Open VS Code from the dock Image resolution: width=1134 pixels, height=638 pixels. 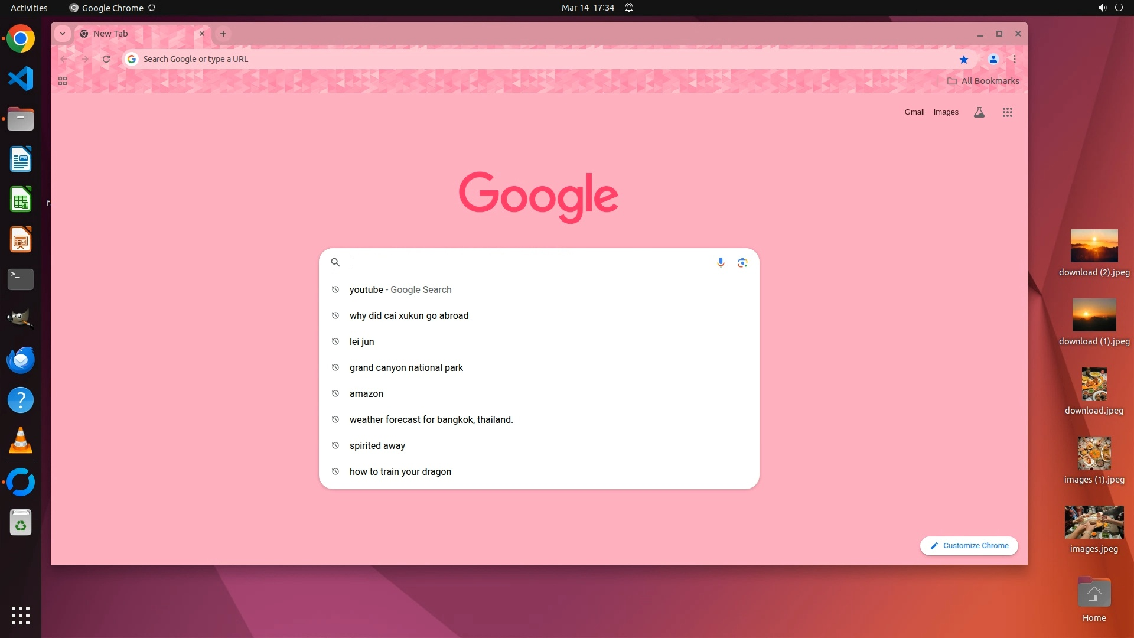coord(21,79)
